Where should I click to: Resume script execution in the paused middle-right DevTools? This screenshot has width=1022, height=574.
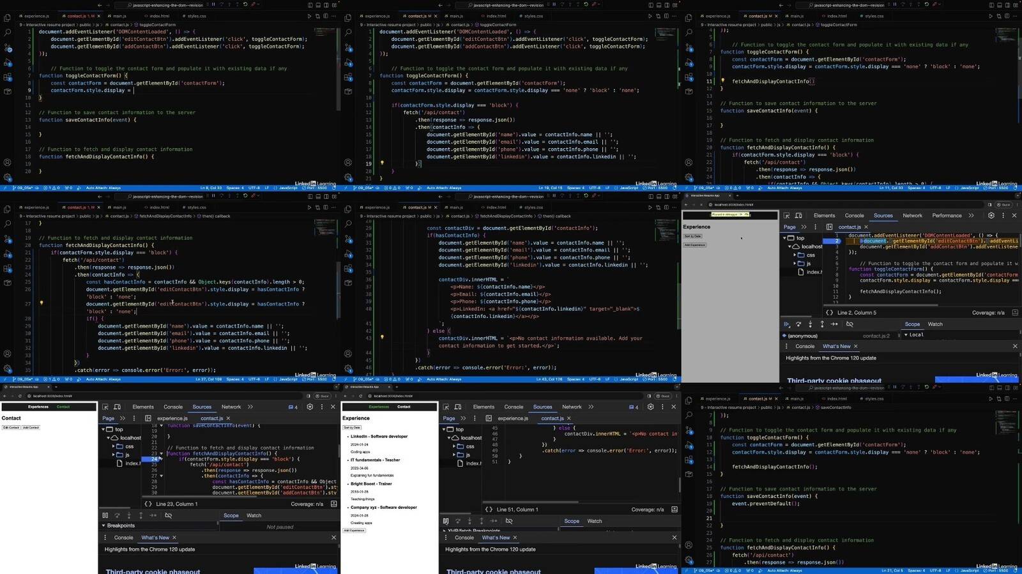787,324
